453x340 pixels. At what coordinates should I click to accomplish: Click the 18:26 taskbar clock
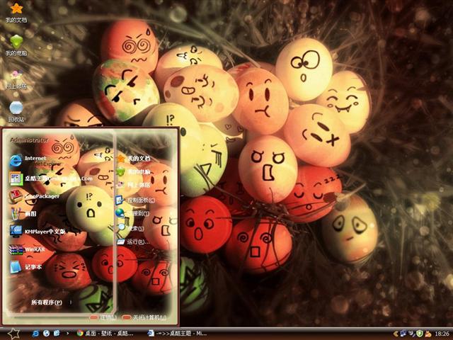pyautogui.click(x=442, y=334)
